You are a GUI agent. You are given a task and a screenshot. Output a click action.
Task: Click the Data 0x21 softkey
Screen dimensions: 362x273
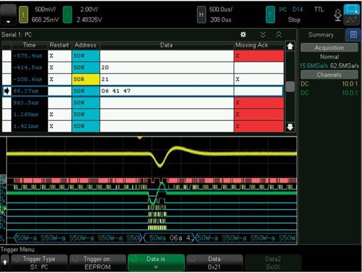tap(214, 263)
